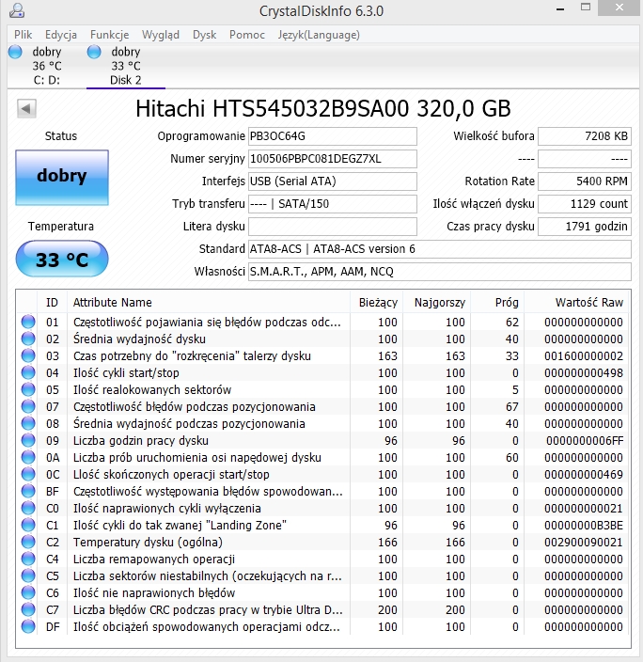Click the Najgorszy column header

[x=437, y=302]
